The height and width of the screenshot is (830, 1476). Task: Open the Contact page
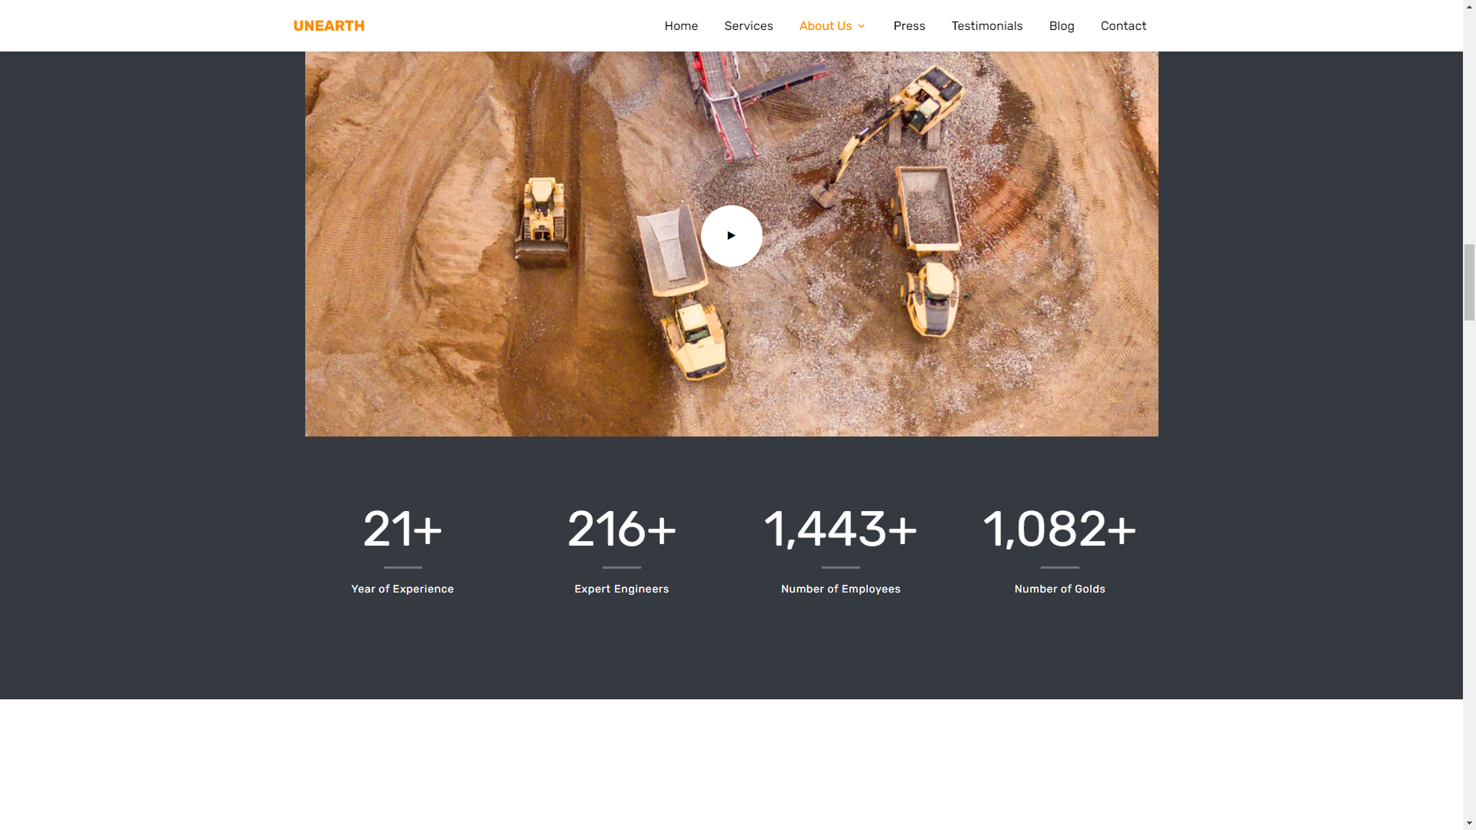tap(1122, 26)
